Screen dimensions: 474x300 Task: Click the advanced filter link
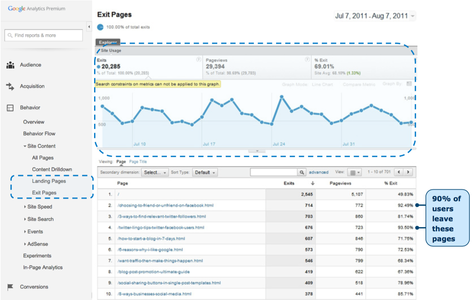click(318, 172)
